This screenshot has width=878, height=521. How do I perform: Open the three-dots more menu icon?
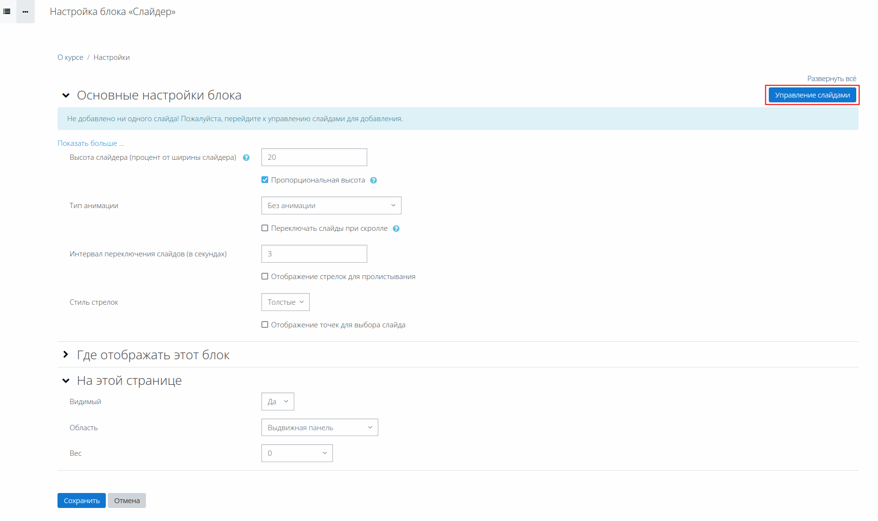point(26,11)
